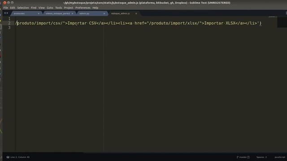The height and width of the screenshot is (161, 287).
Task: Change indentation via Spaces: 2
Action: (x=261, y=157)
